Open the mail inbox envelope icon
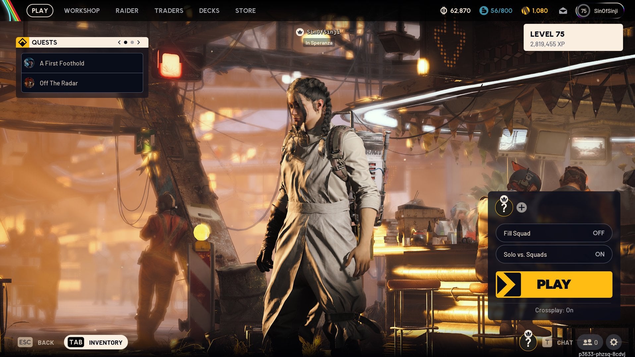This screenshot has width=635, height=357. 563,11
